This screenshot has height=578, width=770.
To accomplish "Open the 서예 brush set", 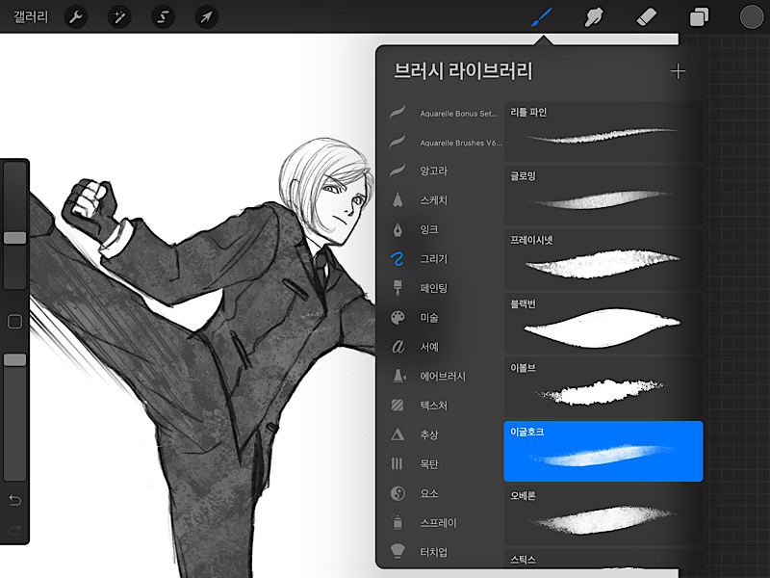I will point(445,347).
